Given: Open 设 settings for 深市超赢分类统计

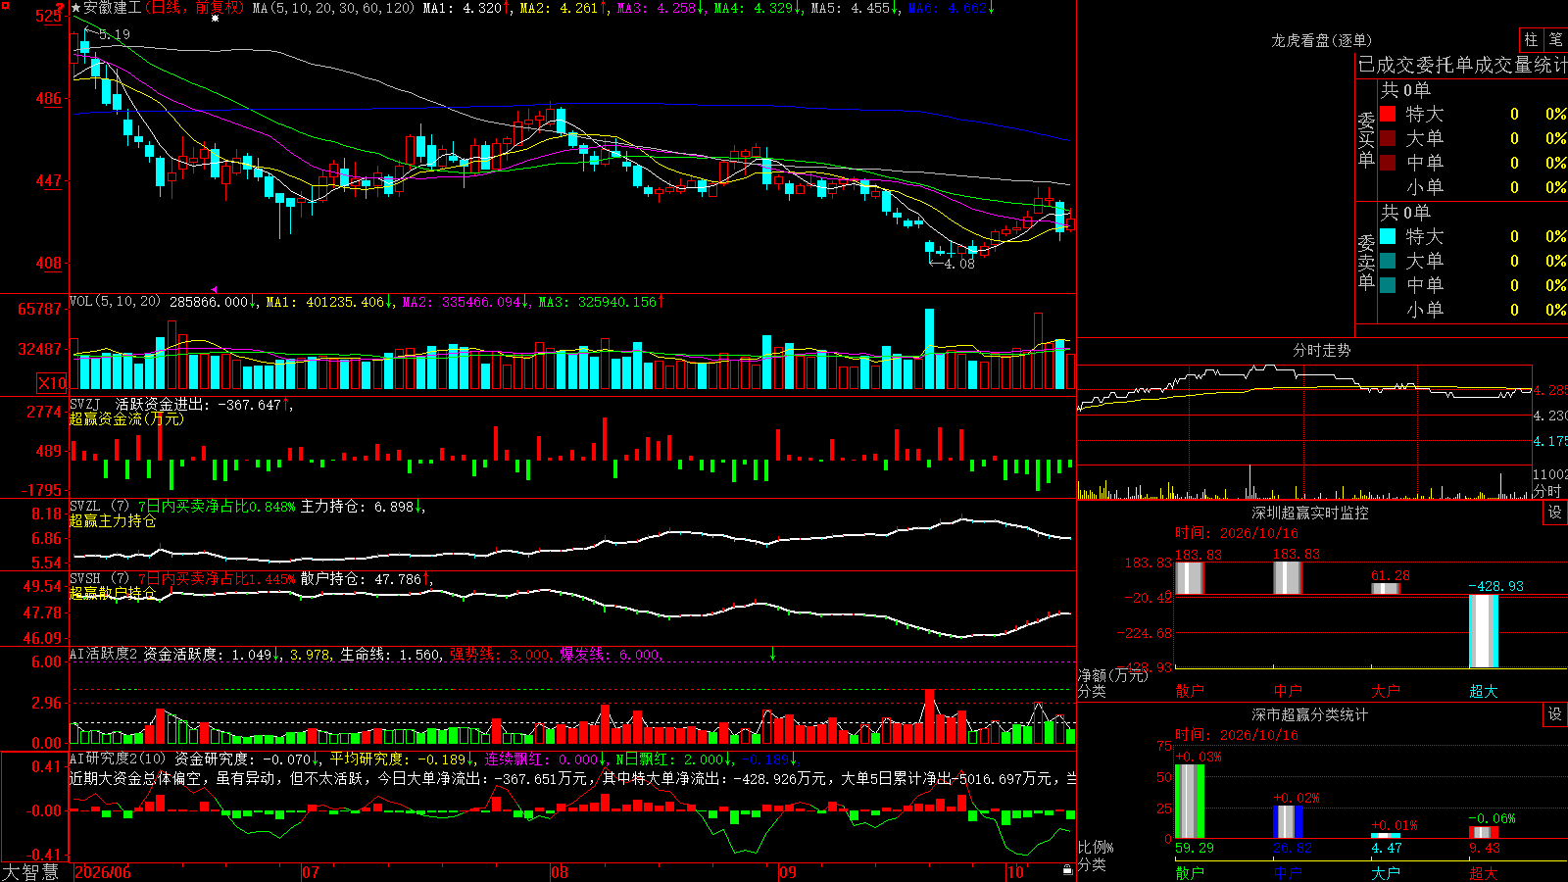Looking at the screenshot, I should [x=1555, y=714].
